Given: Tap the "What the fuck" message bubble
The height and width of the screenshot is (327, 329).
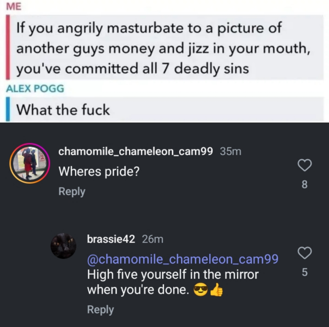Looking at the screenshot, I should 164,109.
